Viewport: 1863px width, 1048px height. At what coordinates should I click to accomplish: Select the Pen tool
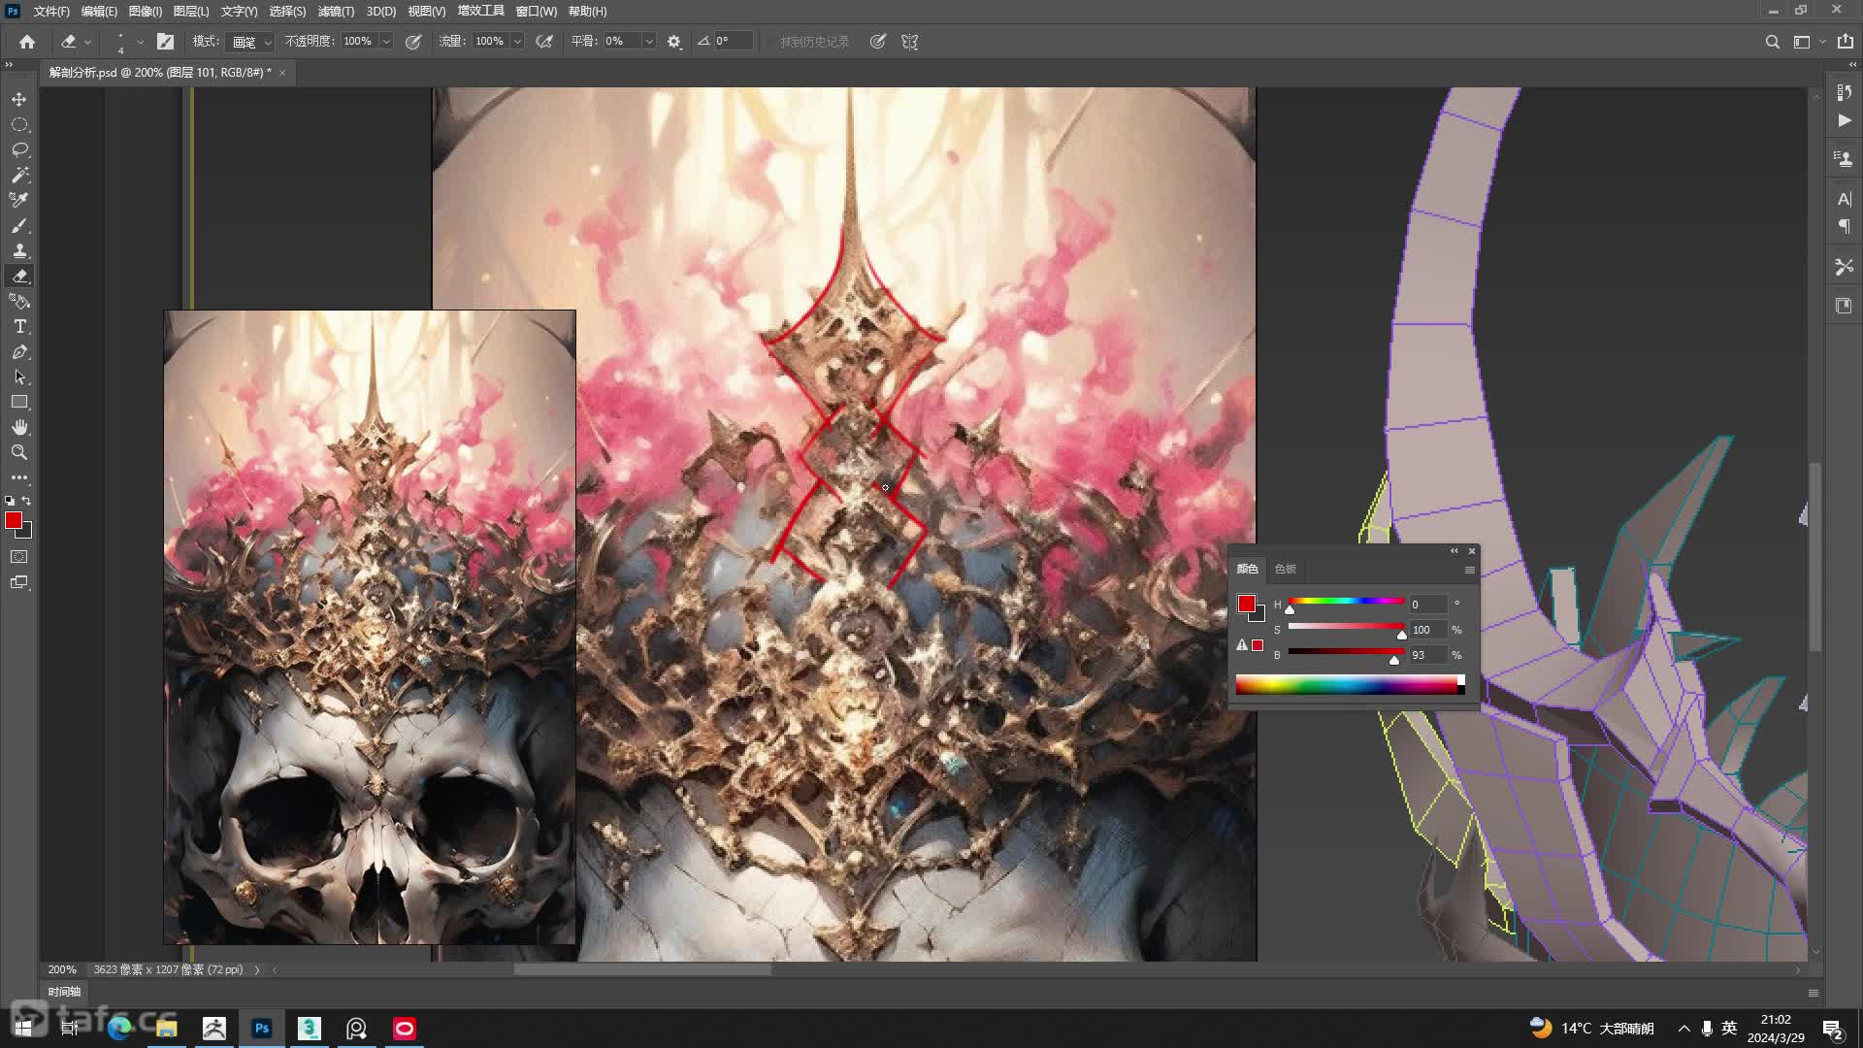(x=19, y=351)
